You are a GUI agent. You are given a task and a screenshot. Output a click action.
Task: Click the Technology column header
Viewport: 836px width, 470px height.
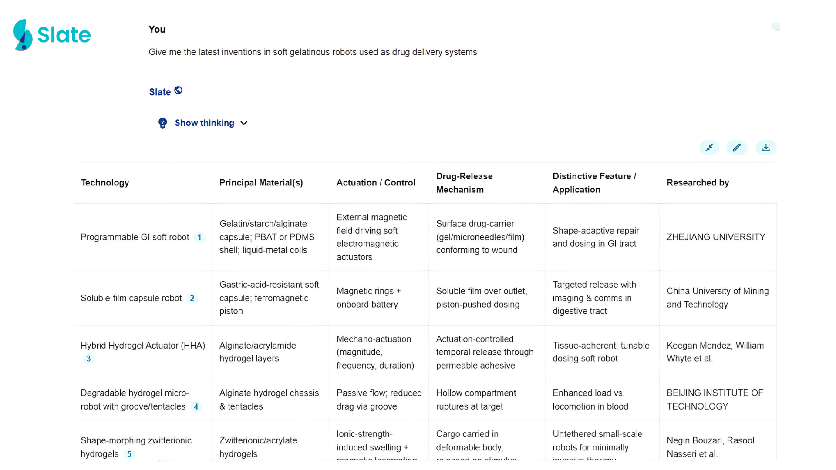tap(105, 183)
